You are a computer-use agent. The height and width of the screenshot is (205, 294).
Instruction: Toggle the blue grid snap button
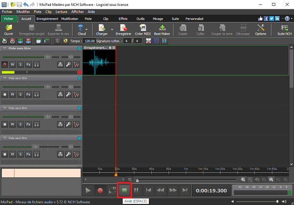pos(156,41)
